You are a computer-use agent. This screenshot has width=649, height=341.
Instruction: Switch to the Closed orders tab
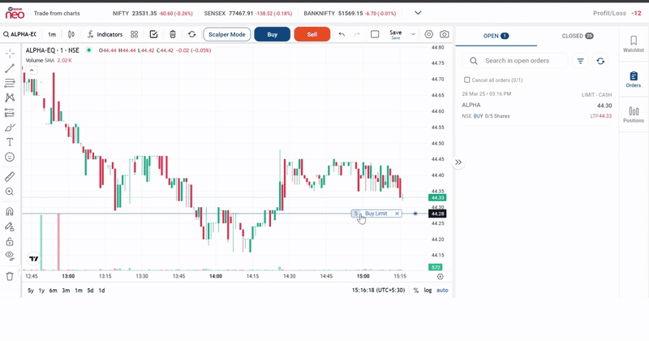(x=577, y=36)
